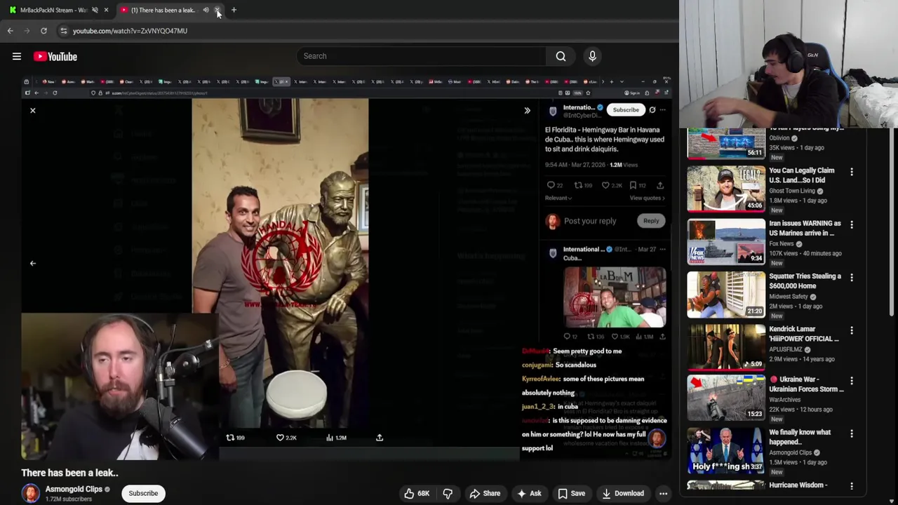Open the YouTube guide hamburger menu
The height and width of the screenshot is (505, 898).
click(17, 56)
